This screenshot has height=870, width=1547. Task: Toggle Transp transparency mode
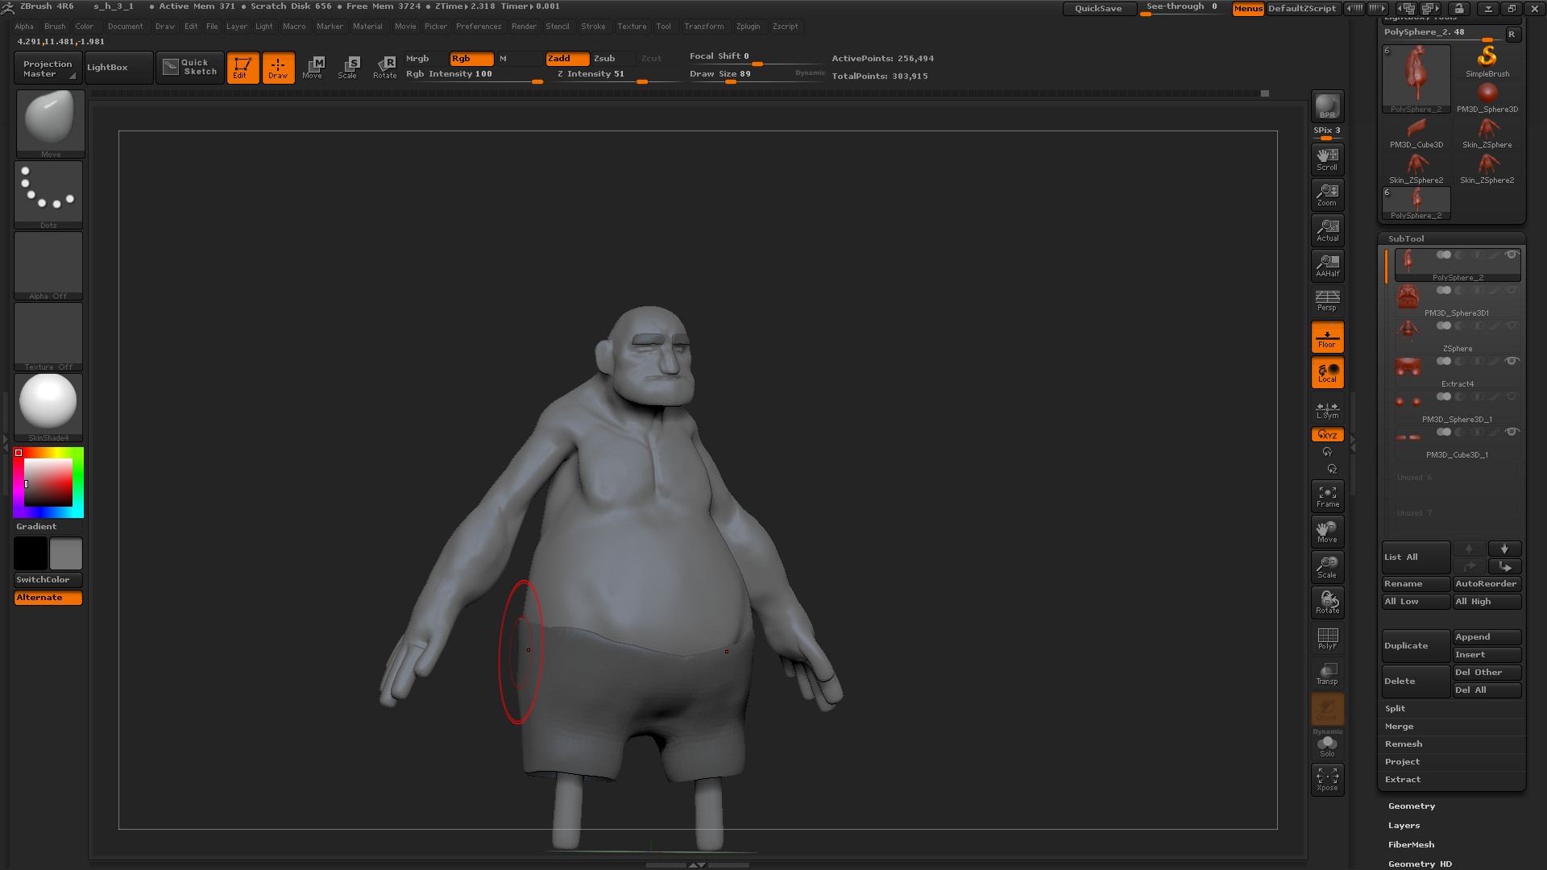(1327, 673)
